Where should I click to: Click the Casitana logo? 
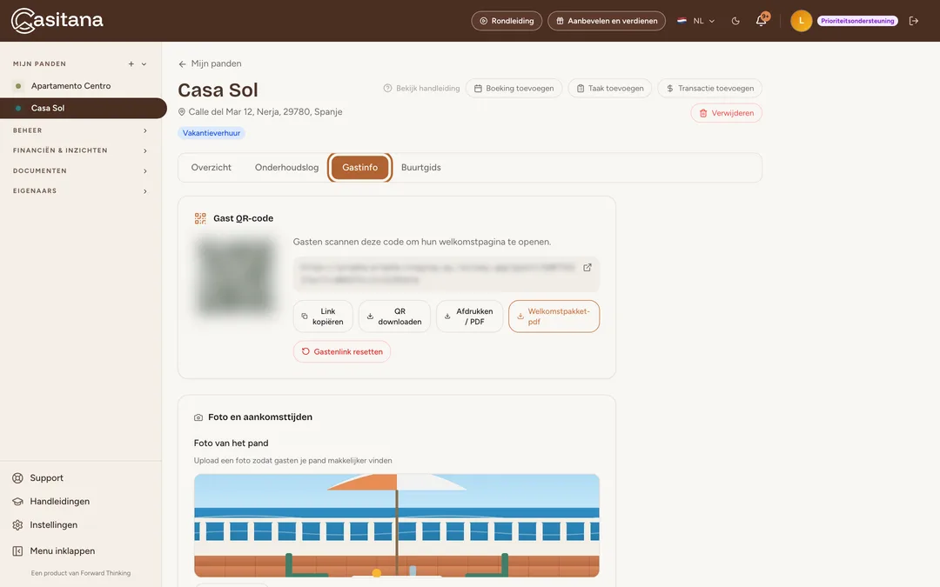[x=57, y=20]
